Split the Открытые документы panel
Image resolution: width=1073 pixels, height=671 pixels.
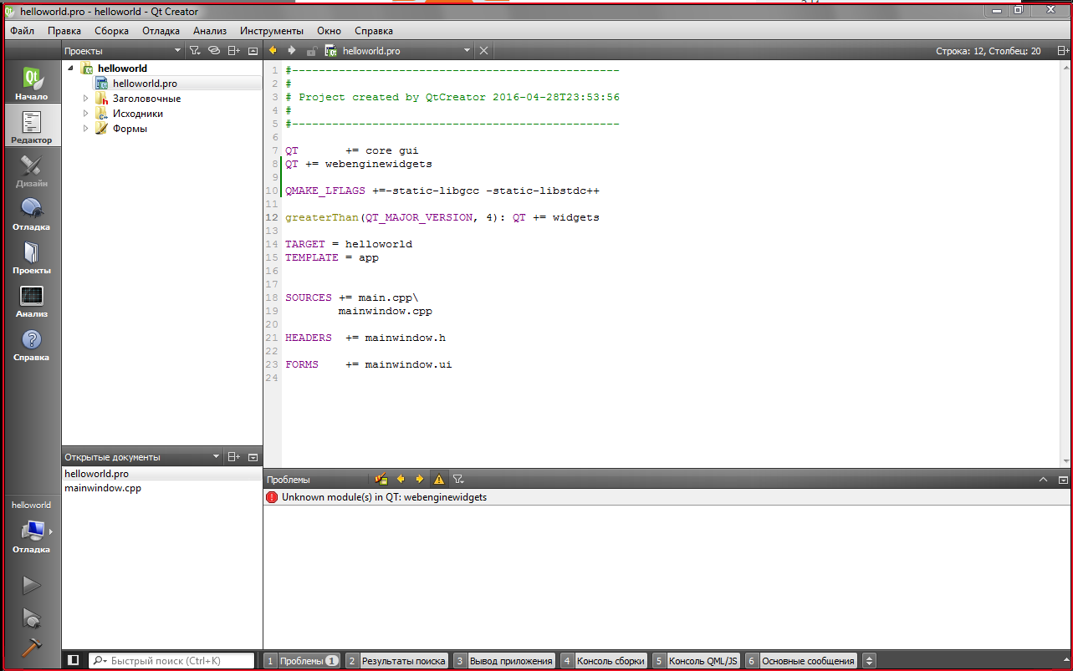[x=234, y=457]
